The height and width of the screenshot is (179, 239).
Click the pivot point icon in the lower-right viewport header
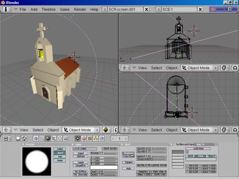[x=225, y=130]
